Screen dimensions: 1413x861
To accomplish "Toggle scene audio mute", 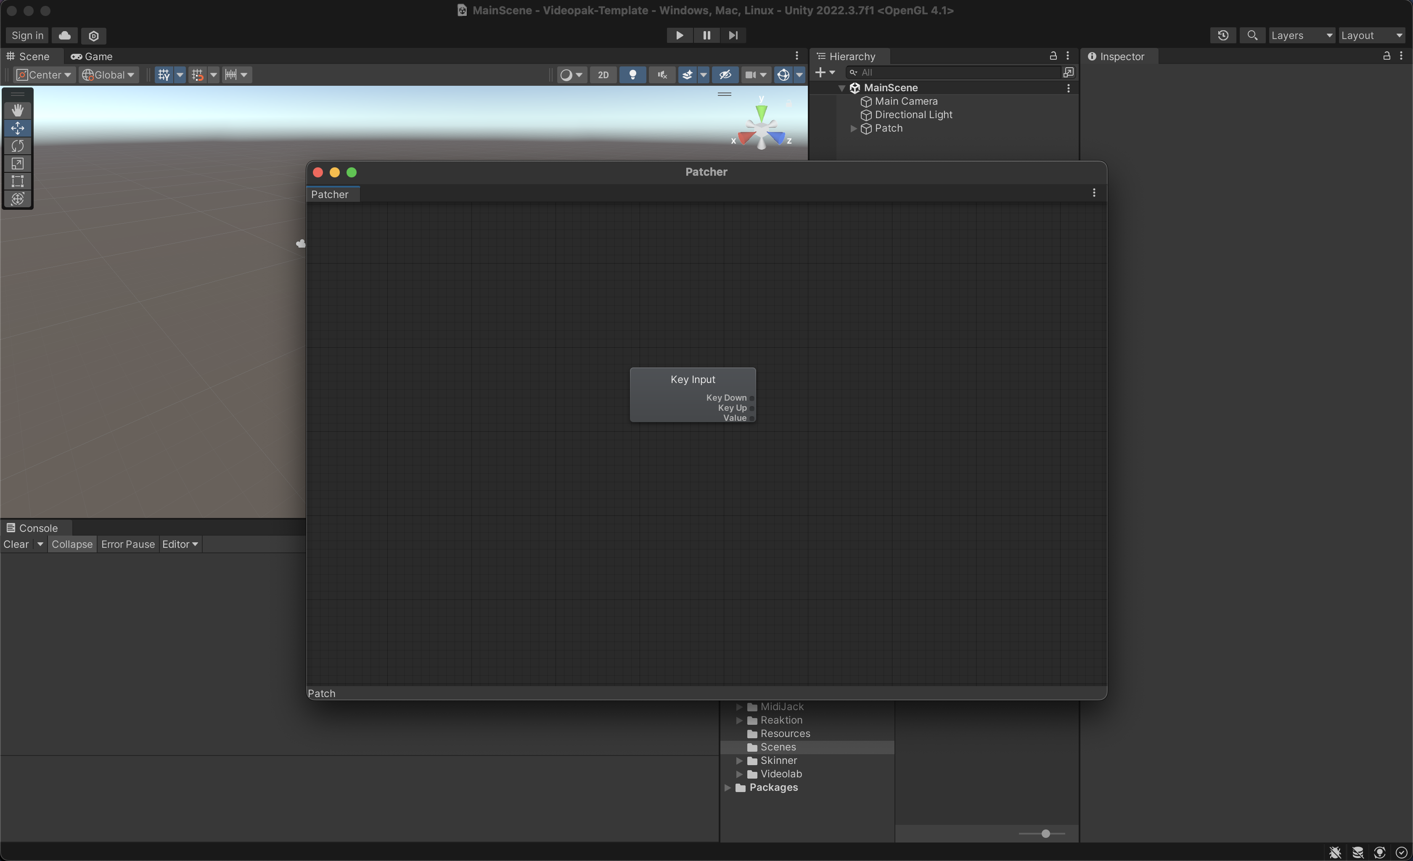I will pyautogui.click(x=662, y=75).
